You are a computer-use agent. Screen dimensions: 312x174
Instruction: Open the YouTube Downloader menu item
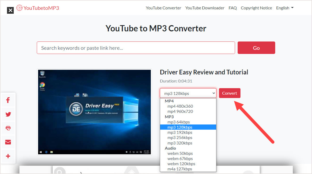coord(205,8)
